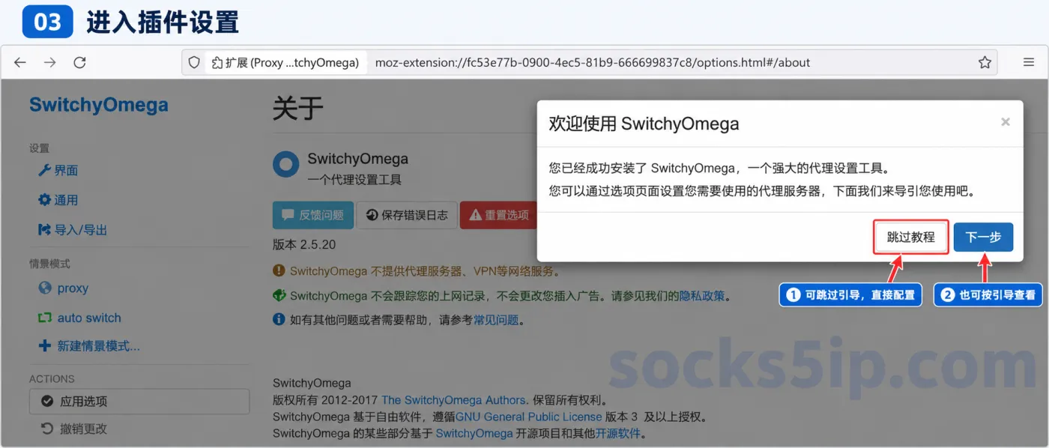Open the 常见问题 link
Image resolution: width=1049 pixels, height=448 pixels.
click(x=496, y=321)
